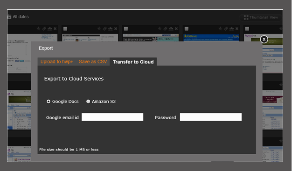The height and width of the screenshot is (171, 292).
Task: Tag the second thumbnail card
Action: point(104,28)
